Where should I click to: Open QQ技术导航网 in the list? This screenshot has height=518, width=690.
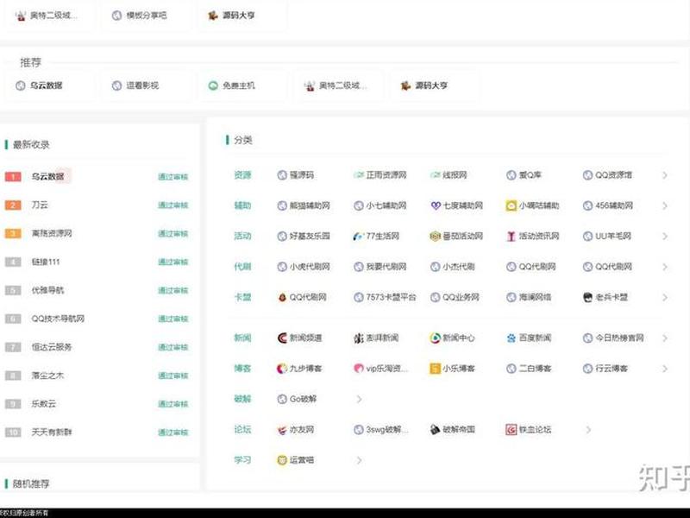(58, 319)
